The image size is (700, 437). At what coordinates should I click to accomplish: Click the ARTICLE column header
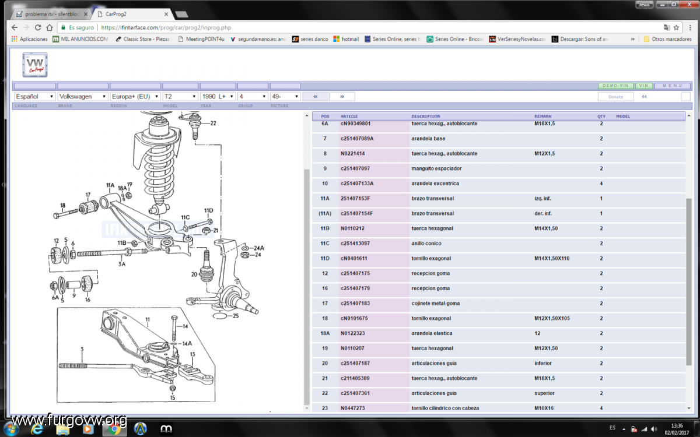tap(349, 117)
